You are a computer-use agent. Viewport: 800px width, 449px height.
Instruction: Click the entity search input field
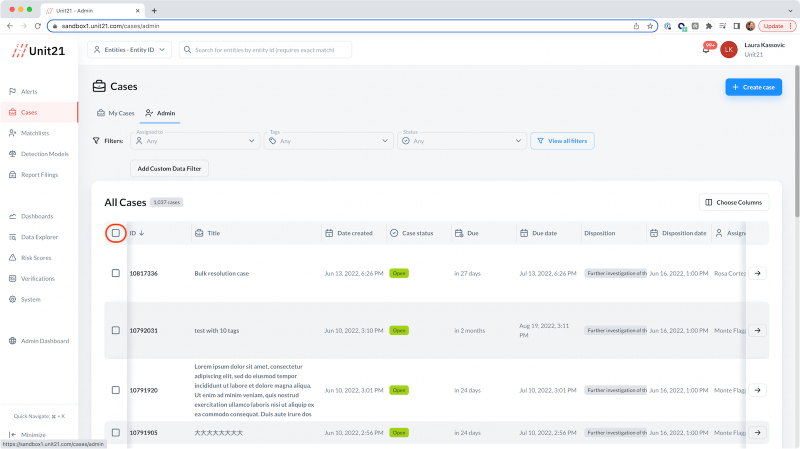point(265,49)
